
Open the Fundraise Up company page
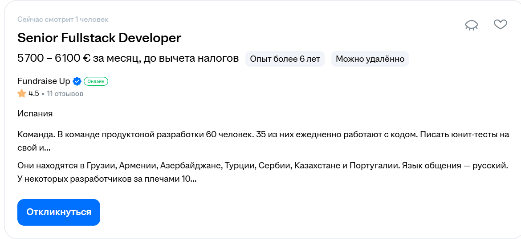44,81
